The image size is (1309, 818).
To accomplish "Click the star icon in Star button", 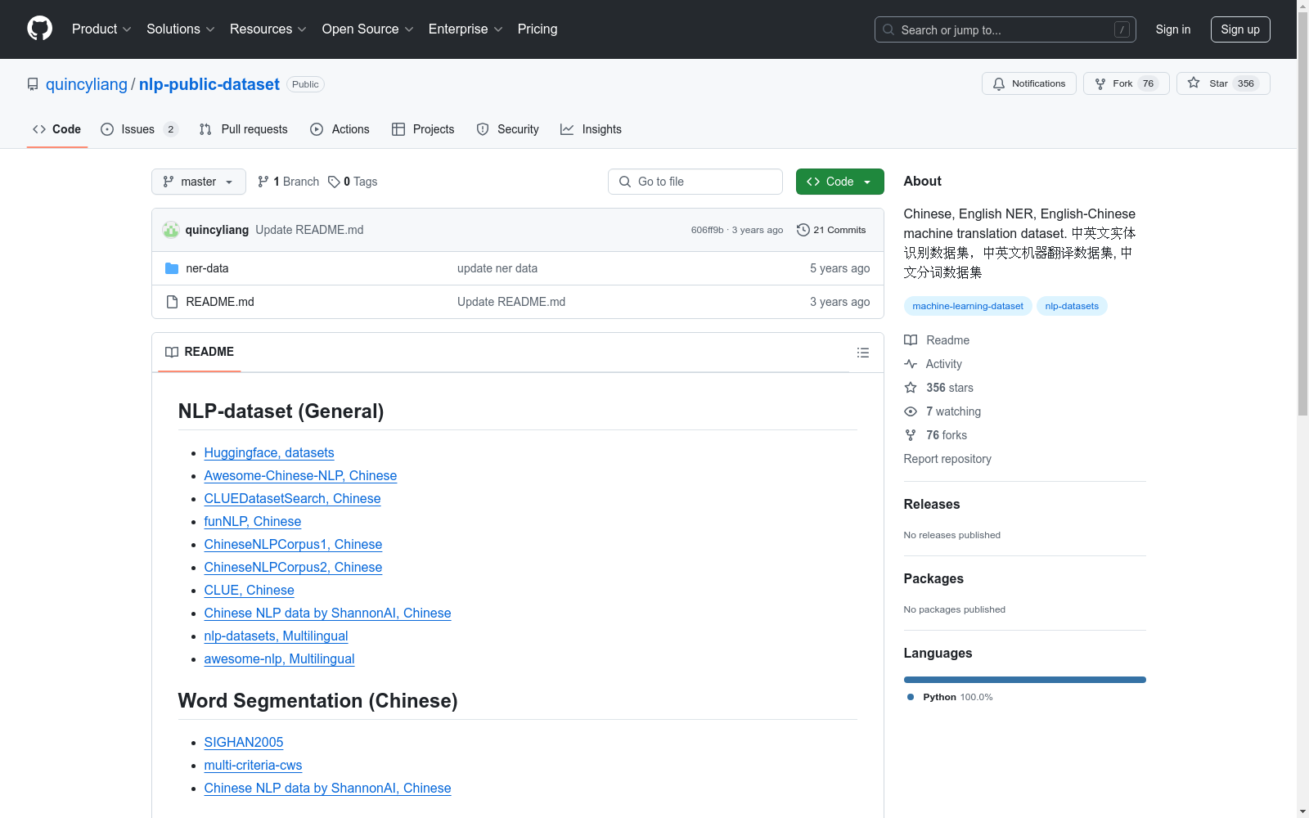I will pos(1194,83).
